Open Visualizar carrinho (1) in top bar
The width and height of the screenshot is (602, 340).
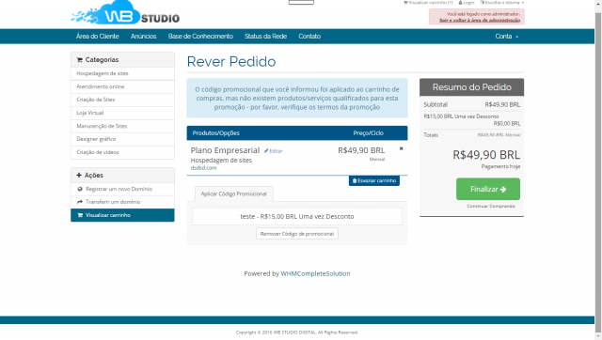428,2
